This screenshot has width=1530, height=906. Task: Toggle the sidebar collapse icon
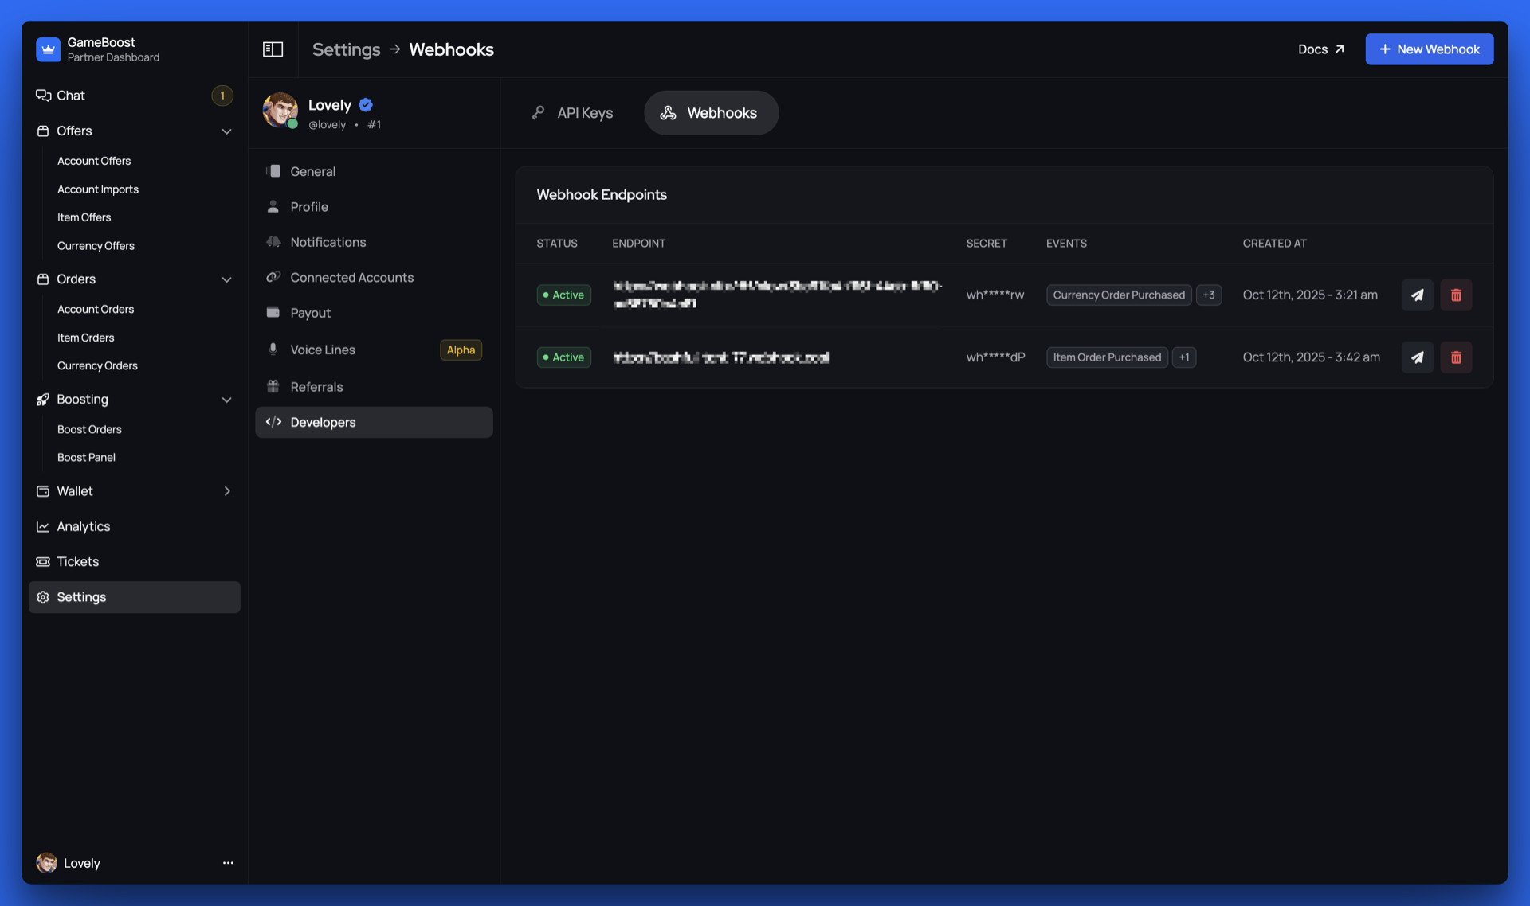273,49
